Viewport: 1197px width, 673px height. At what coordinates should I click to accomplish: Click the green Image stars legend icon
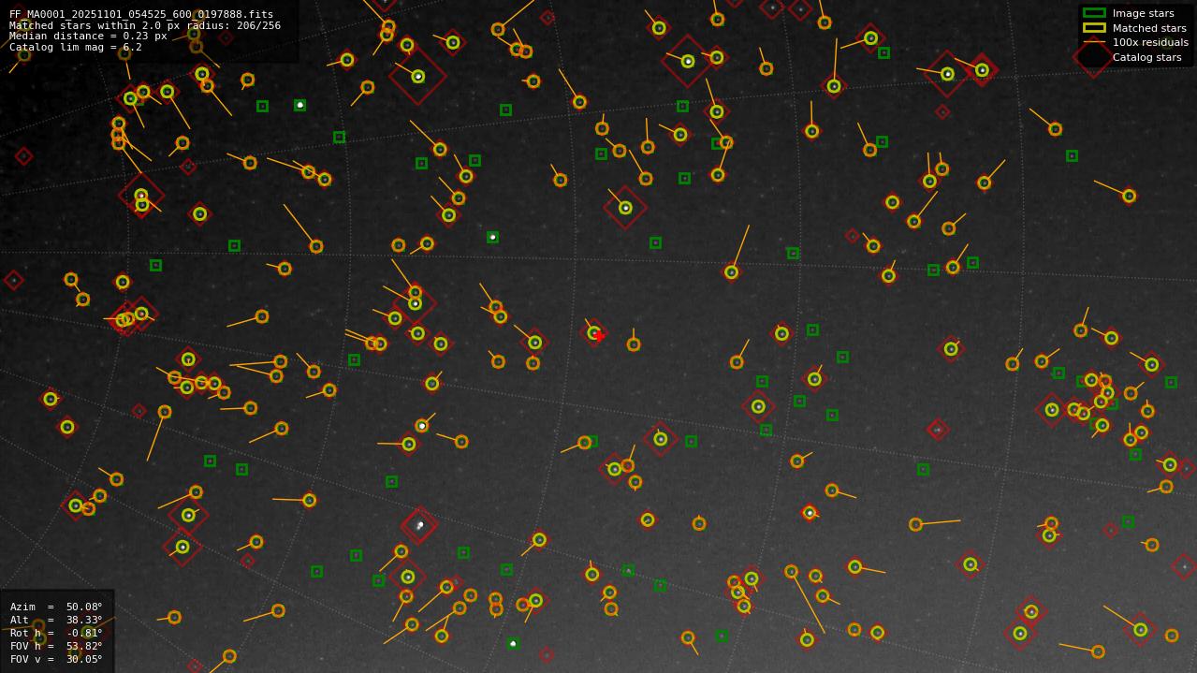pos(1093,13)
